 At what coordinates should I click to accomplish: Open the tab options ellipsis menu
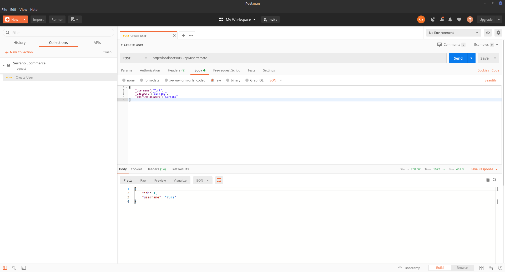coord(191,35)
